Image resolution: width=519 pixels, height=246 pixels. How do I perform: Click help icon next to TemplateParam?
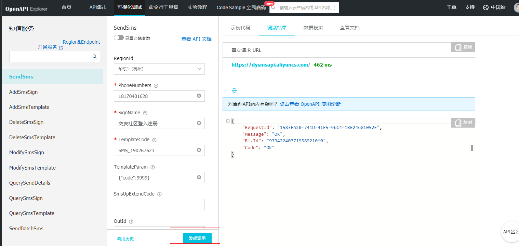(152, 167)
